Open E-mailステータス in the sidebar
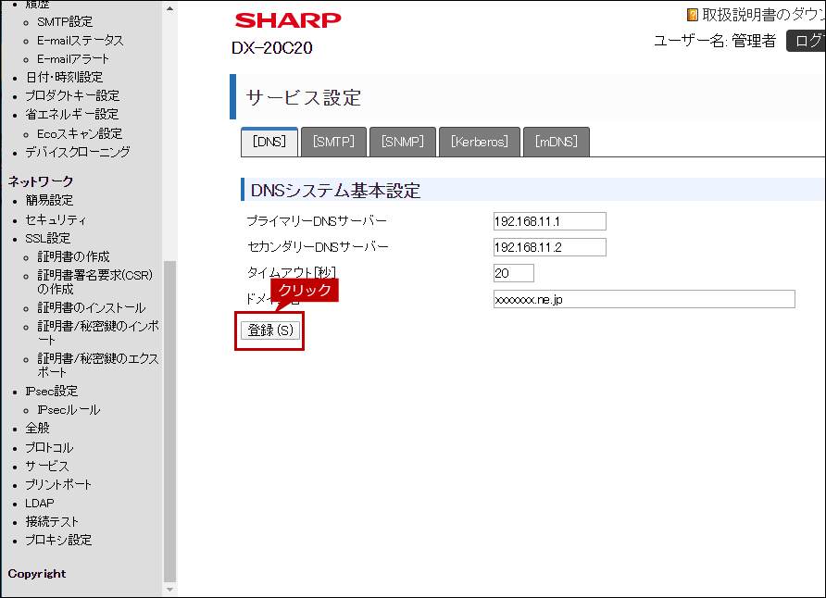The image size is (826, 598). [80, 40]
